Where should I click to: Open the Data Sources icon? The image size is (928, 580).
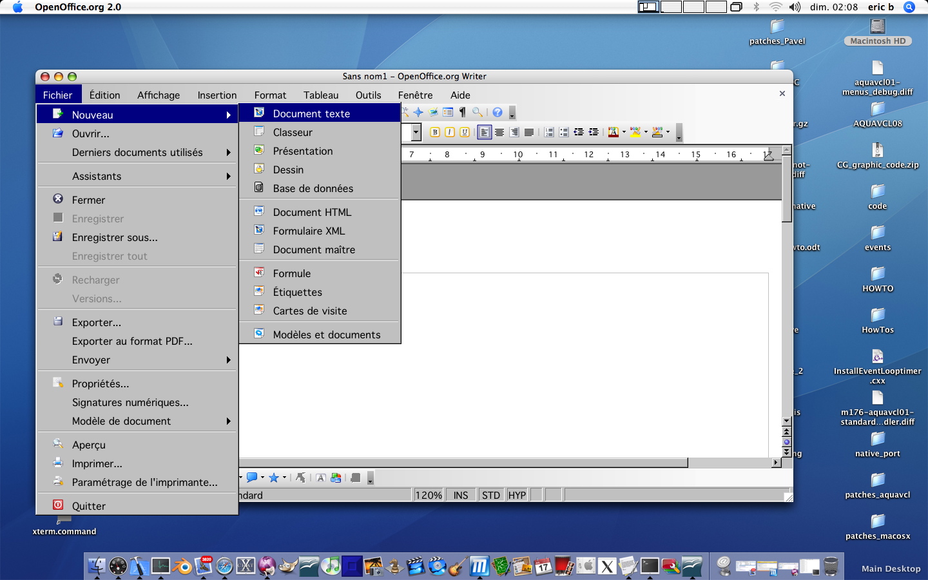(x=448, y=112)
